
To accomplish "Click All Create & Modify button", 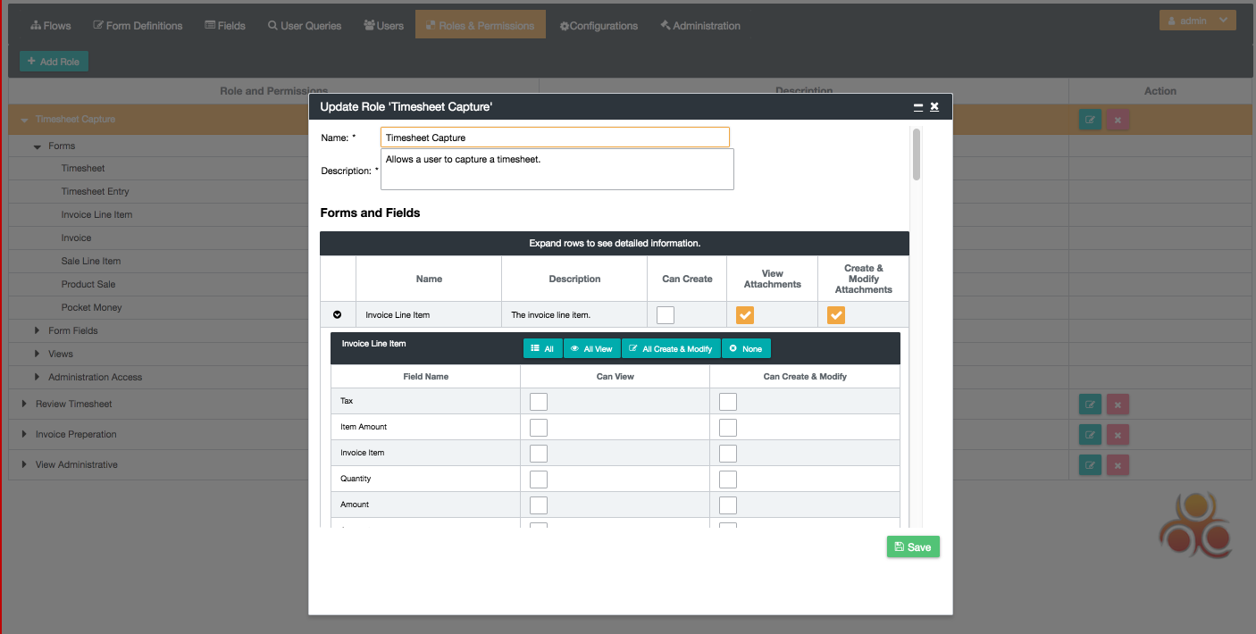I will pyautogui.click(x=671, y=348).
